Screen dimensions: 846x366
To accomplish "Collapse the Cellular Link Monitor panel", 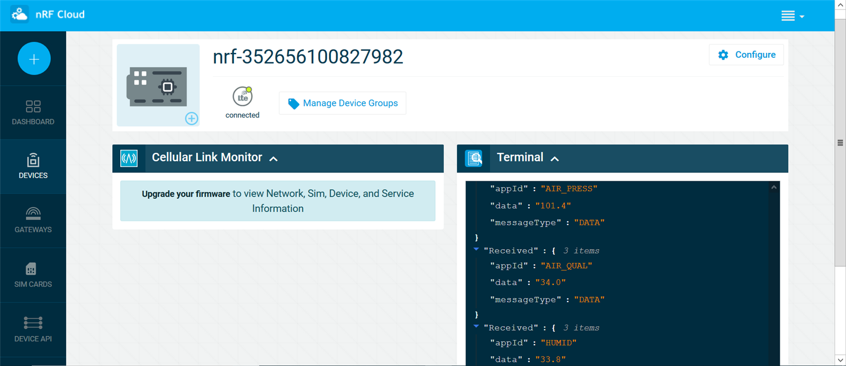I will pyautogui.click(x=274, y=159).
